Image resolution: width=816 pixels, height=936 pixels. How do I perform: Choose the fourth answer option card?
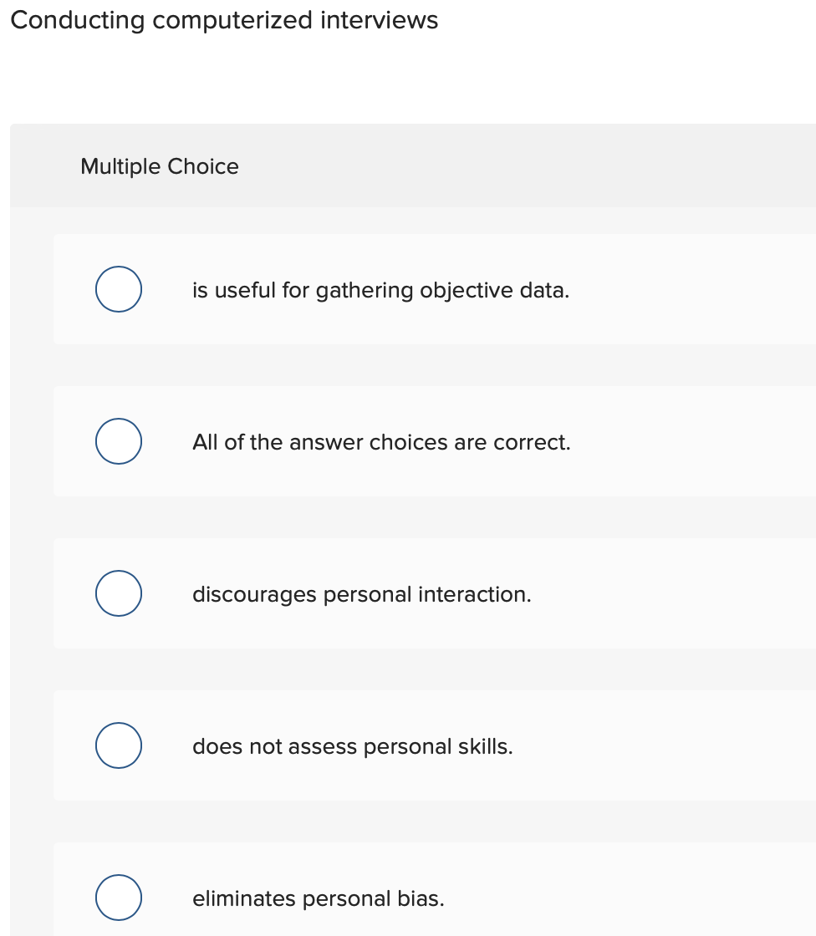click(418, 745)
